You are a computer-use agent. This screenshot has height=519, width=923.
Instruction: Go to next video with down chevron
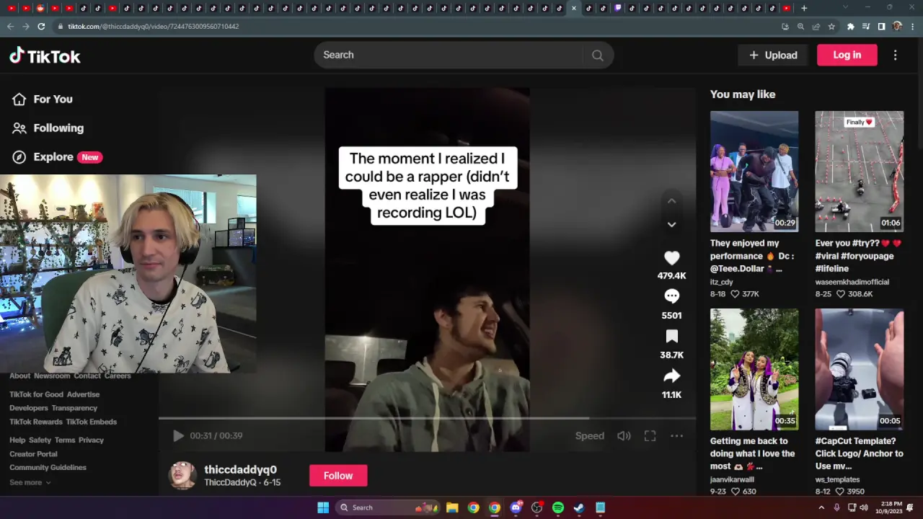point(671,225)
